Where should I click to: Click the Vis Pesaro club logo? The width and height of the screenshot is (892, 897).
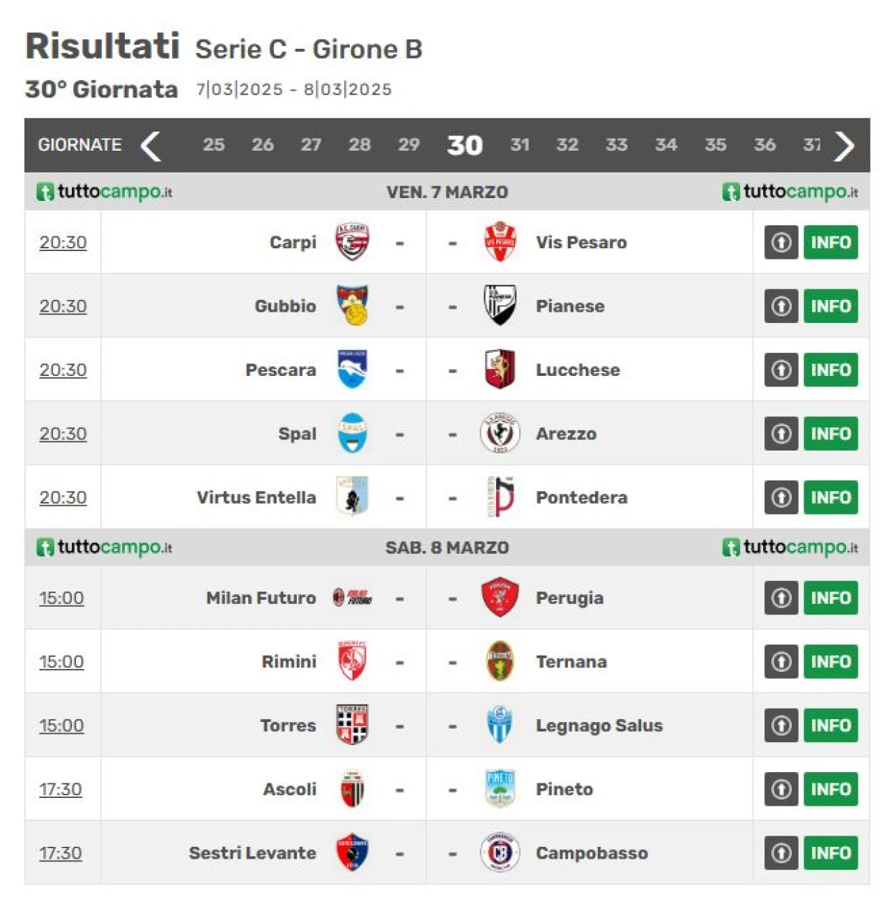[500, 242]
